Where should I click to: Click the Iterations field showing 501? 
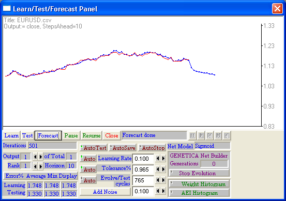pyautogui.click(x=52, y=146)
